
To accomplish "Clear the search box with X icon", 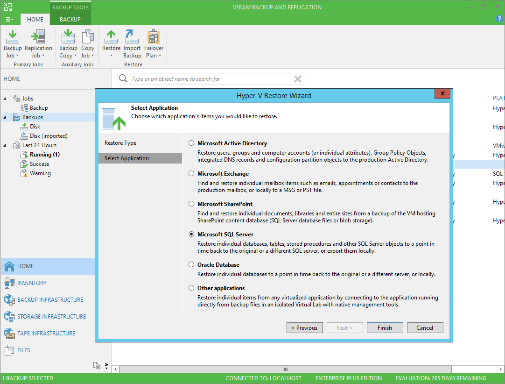I will 298,78.
